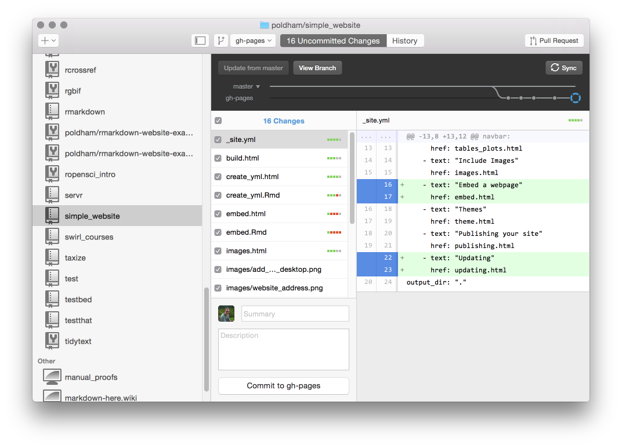Click the simple_website repository icon
Image resolution: width=622 pixels, height=448 pixels.
click(52, 216)
